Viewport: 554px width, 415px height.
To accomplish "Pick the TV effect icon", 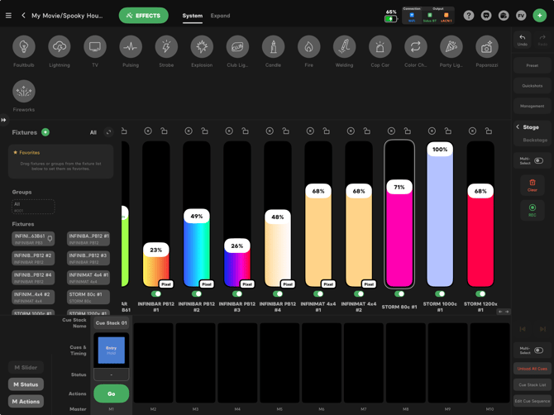I will 95,46.
